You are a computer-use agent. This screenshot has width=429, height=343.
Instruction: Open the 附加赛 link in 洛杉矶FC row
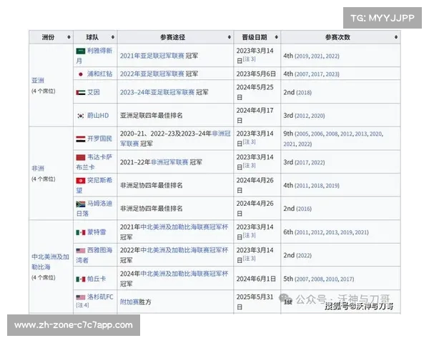(x=129, y=302)
